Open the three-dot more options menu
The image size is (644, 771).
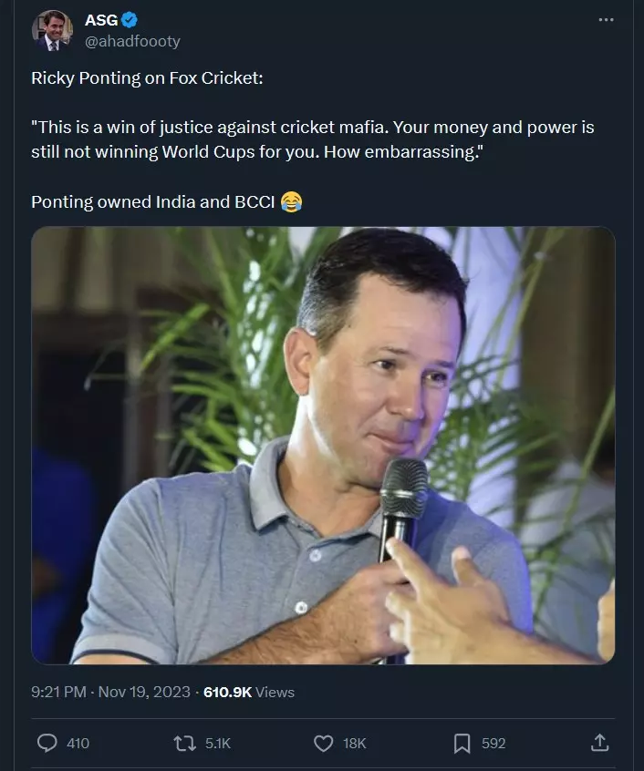point(606,20)
